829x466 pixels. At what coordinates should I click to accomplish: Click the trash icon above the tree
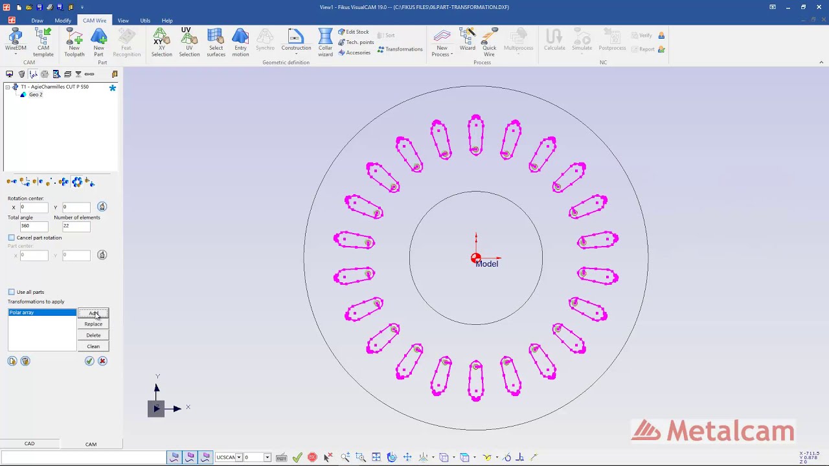21,74
